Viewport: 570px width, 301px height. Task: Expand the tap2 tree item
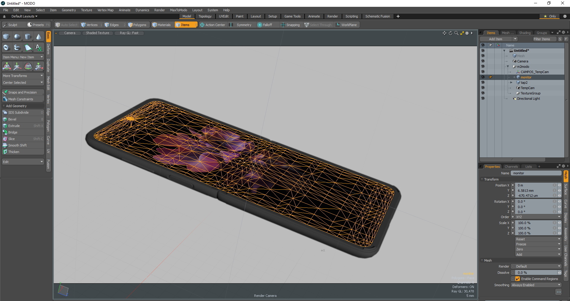[511, 83]
